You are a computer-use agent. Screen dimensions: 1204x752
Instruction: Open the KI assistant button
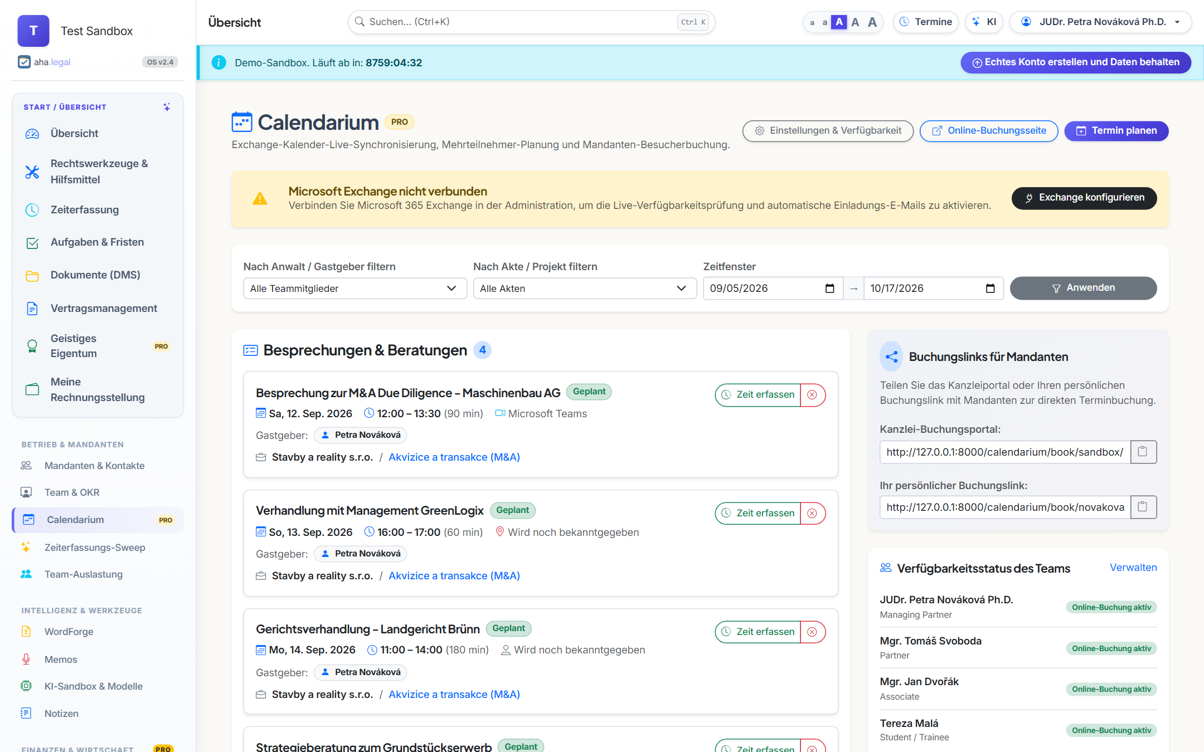click(984, 22)
